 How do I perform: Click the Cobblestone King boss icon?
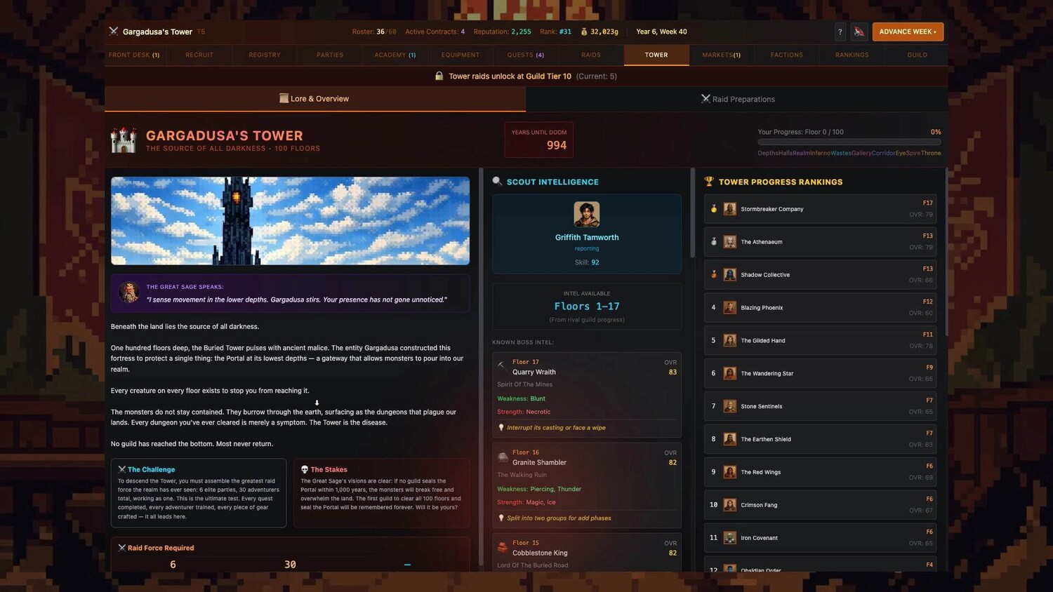(503, 547)
